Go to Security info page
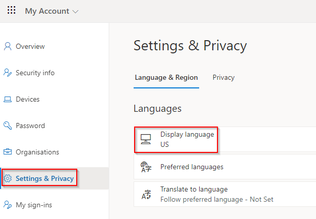This screenshot has height=219, width=316. tap(35, 73)
